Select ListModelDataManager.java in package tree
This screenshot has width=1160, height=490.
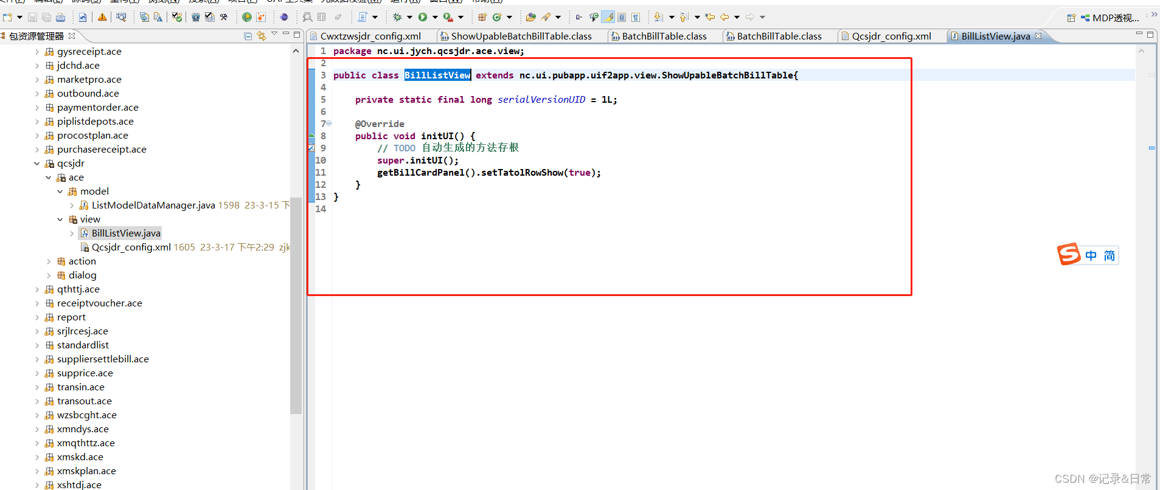click(153, 205)
